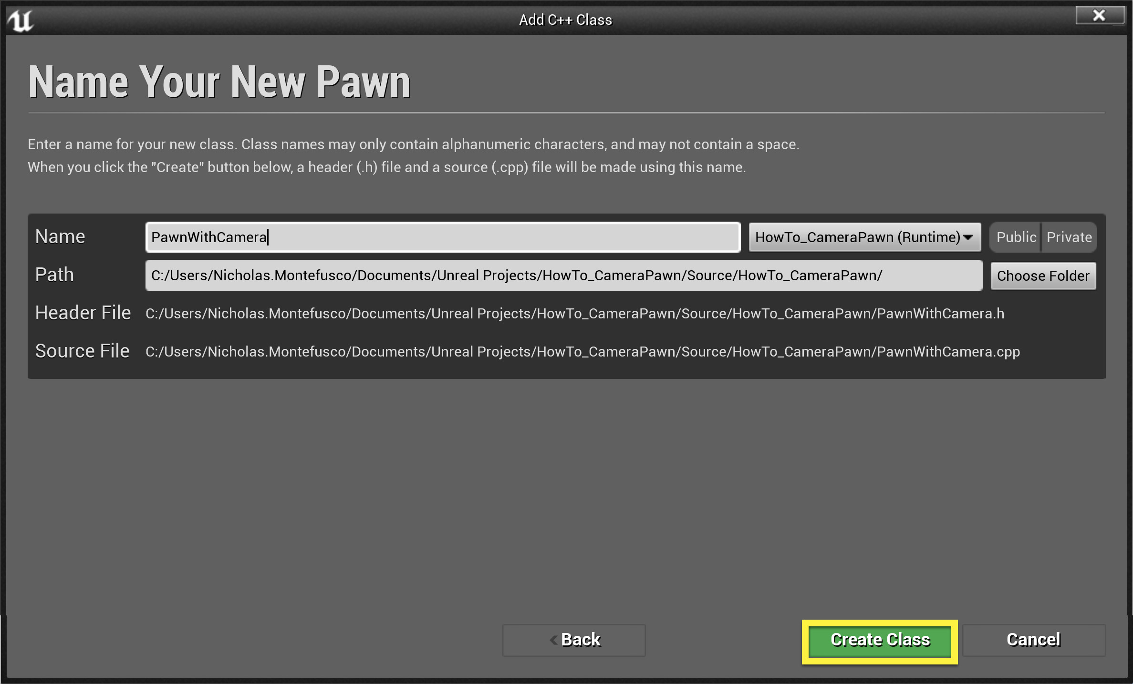Click into the Path text field
This screenshot has height=684, width=1133.
point(563,275)
